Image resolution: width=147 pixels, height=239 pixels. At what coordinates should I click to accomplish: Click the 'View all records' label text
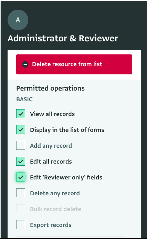click(x=52, y=114)
